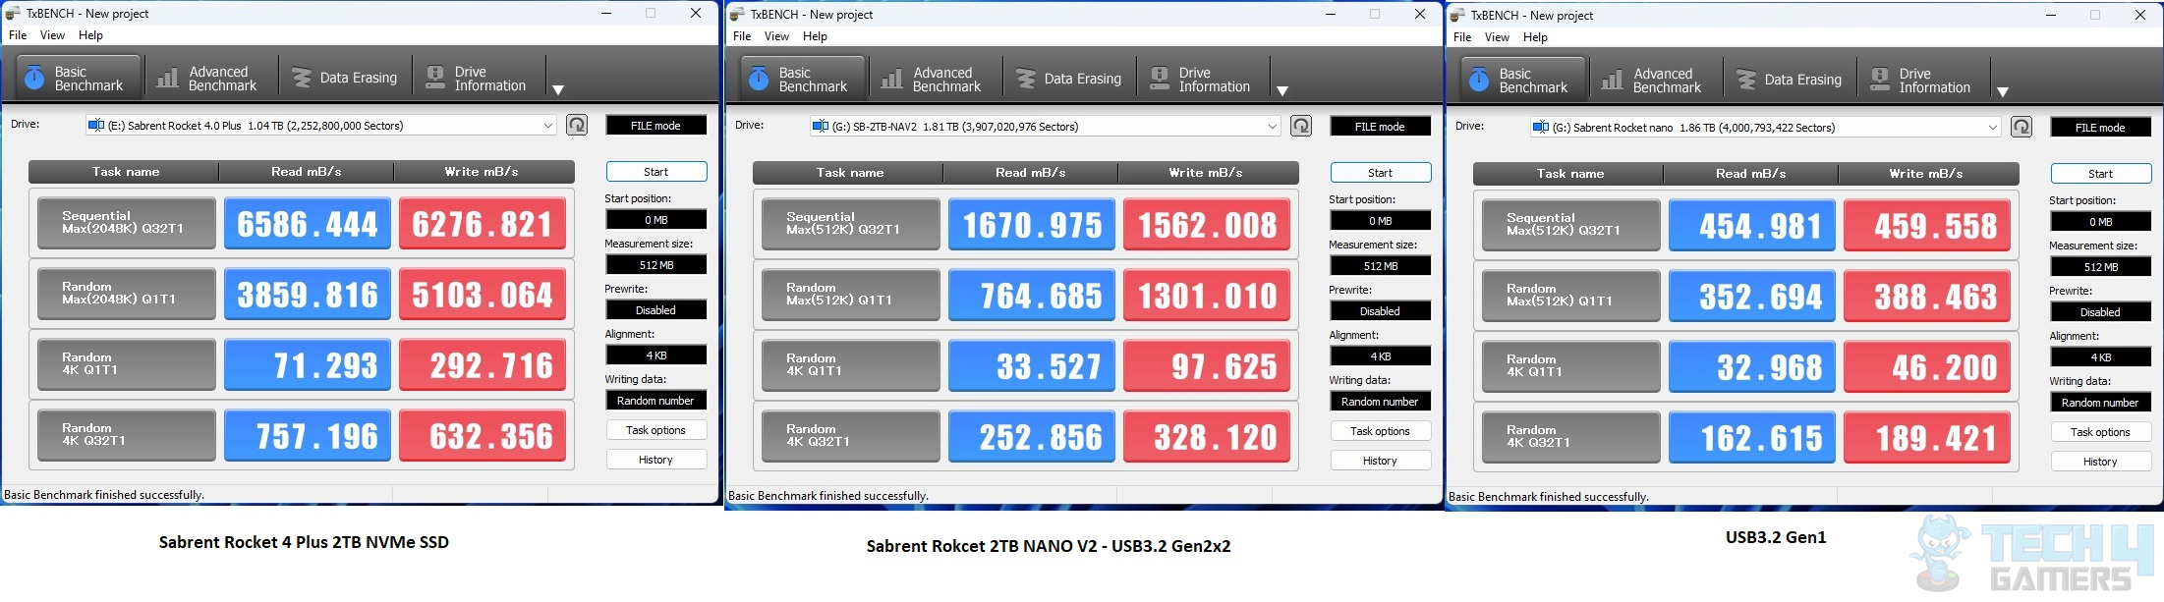Screen dimensions: 2164x602
Task: Open History in the Rocket nano window
Action: coord(2101,462)
